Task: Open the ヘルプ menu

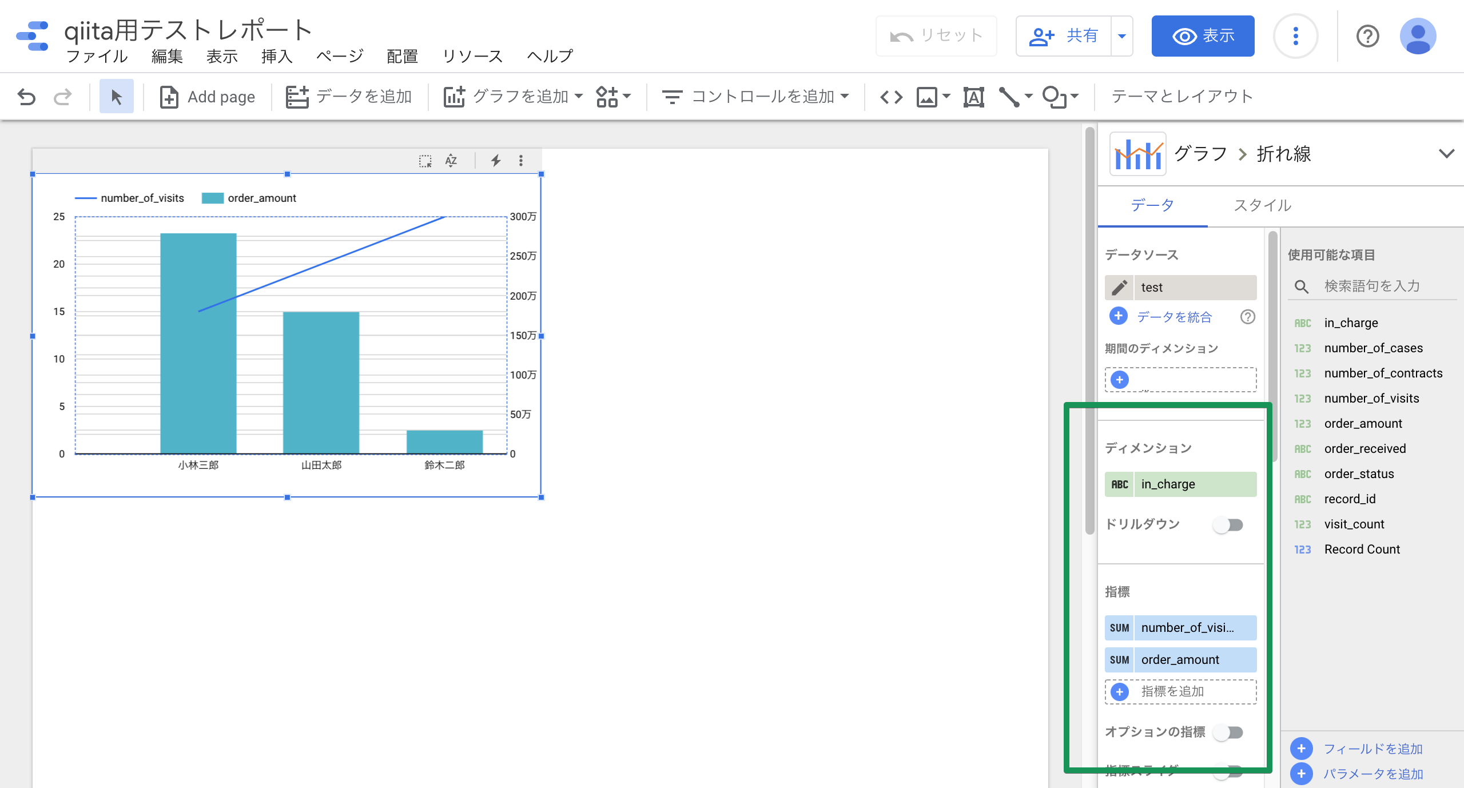Action: click(x=550, y=56)
